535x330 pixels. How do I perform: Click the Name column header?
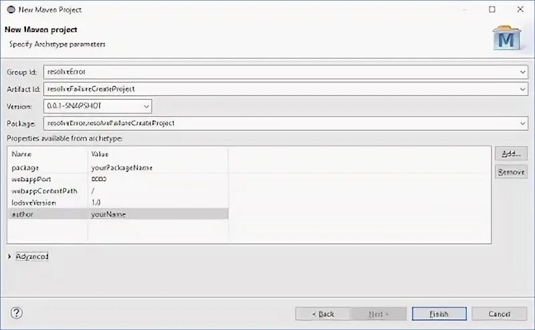21,154
